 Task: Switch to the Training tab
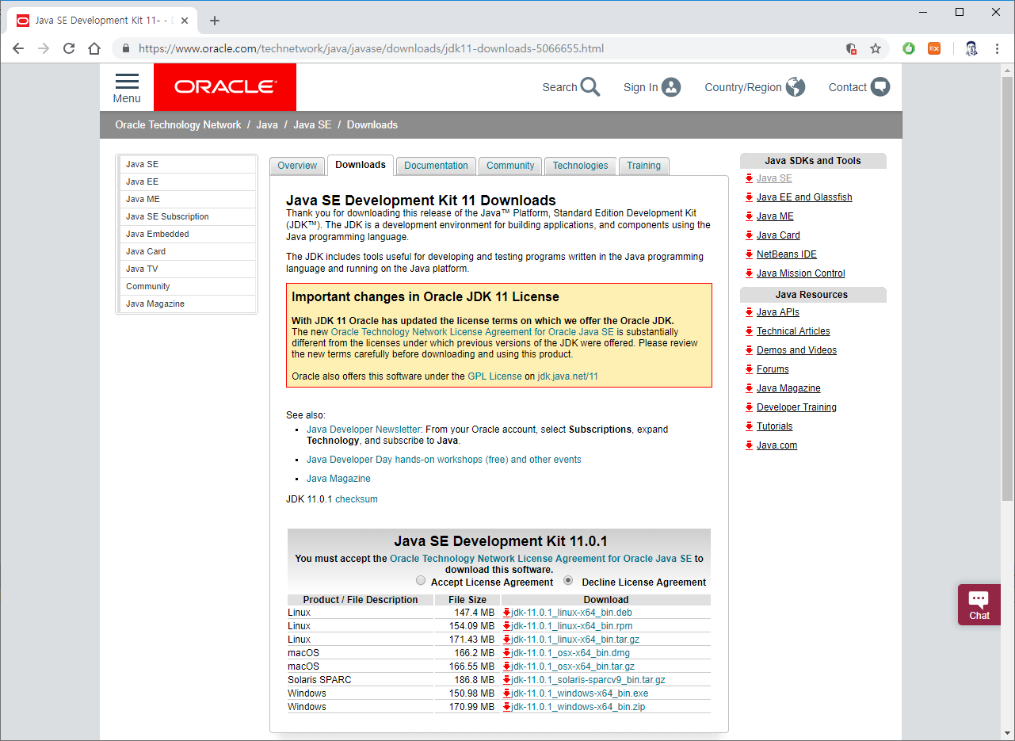[643, 166]
